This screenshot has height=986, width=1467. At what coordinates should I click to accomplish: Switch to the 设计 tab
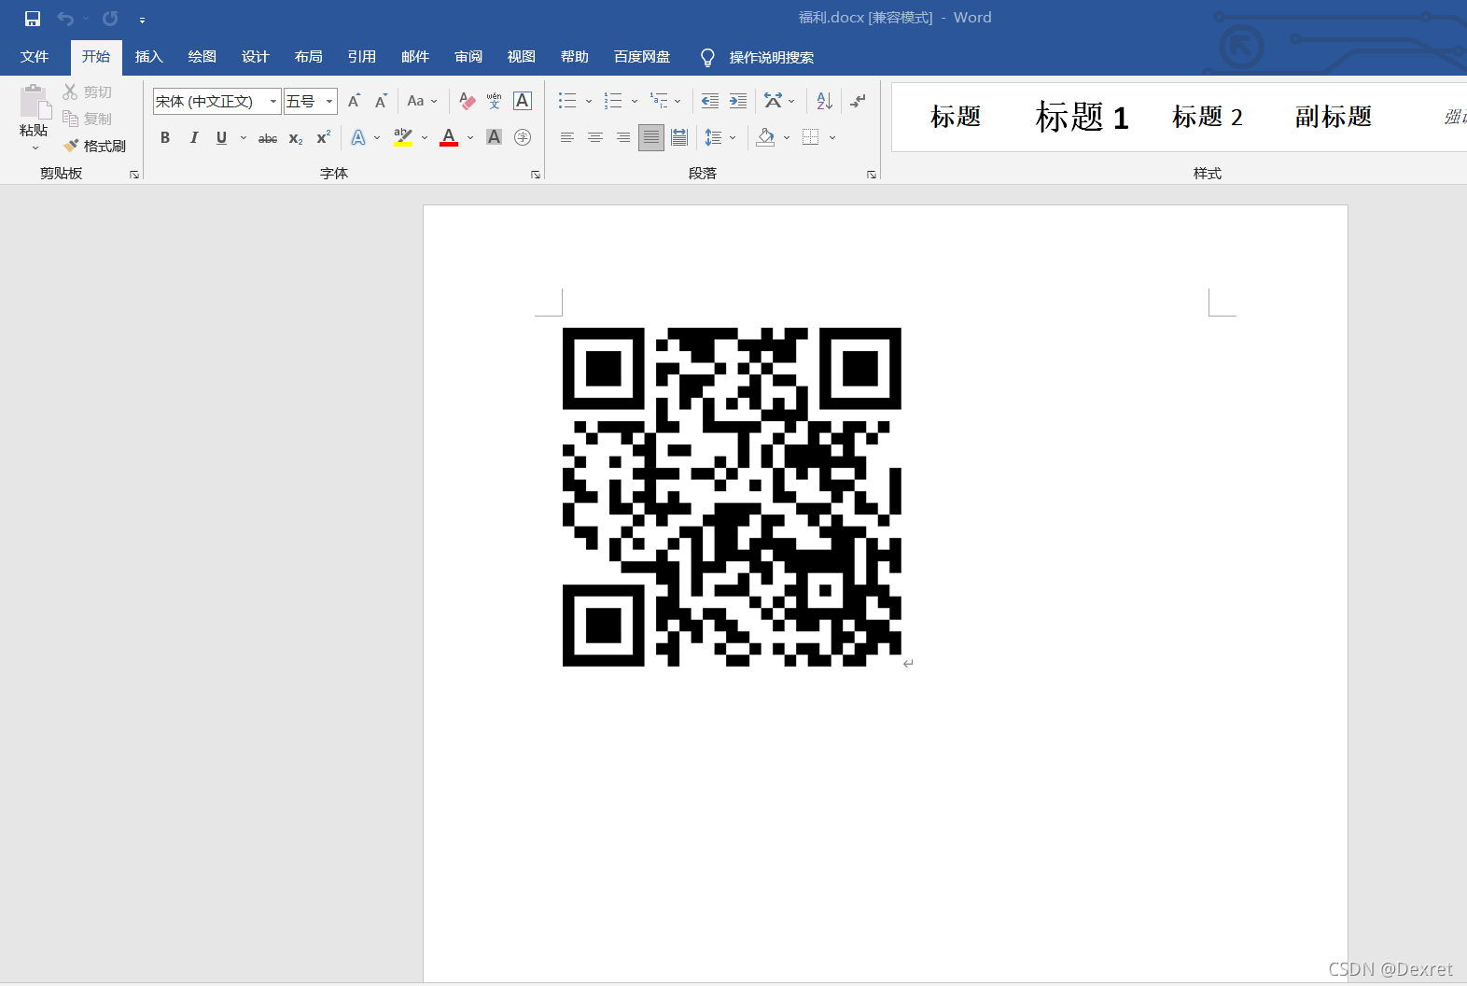point(256,57)
